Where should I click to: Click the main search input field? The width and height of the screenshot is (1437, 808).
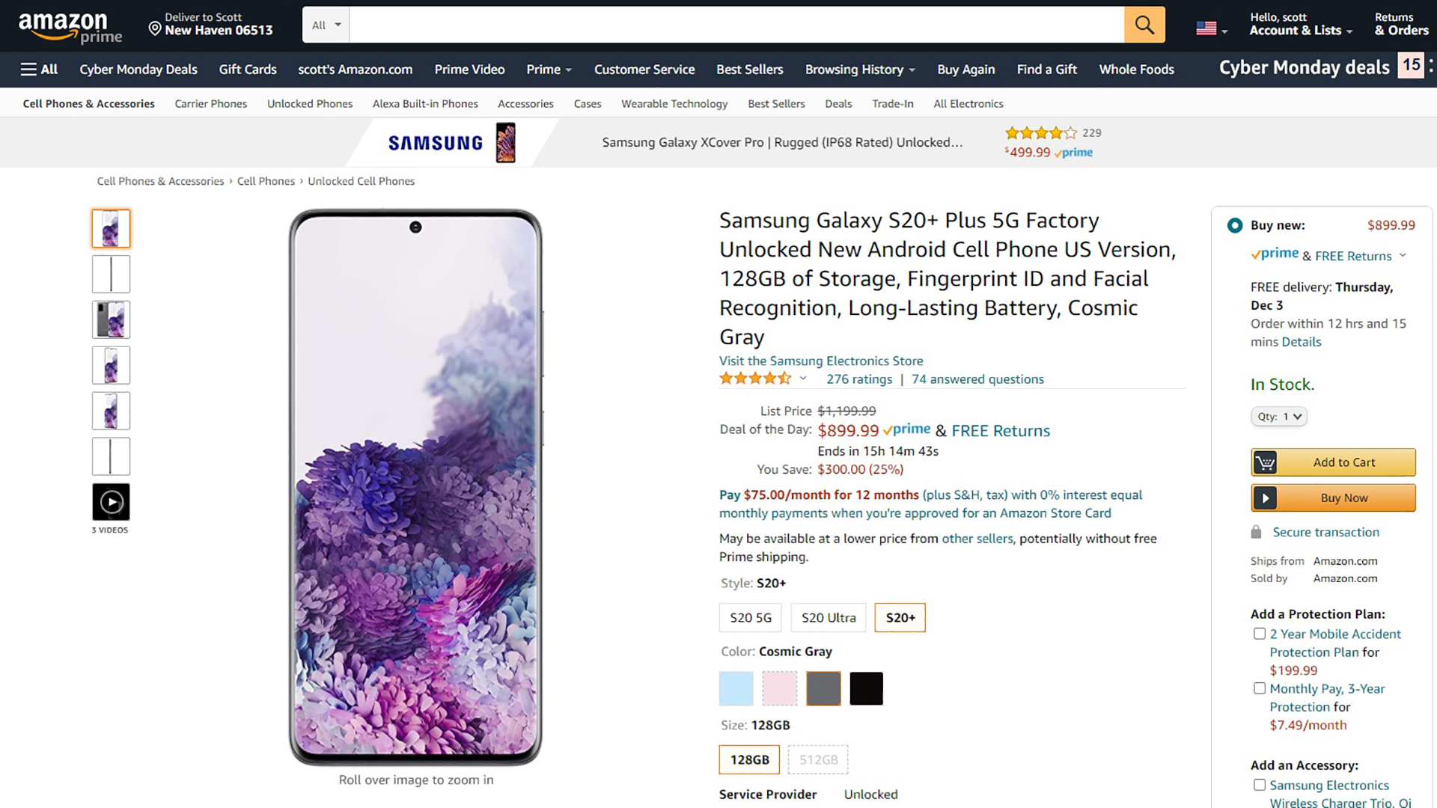coord(736,25)
